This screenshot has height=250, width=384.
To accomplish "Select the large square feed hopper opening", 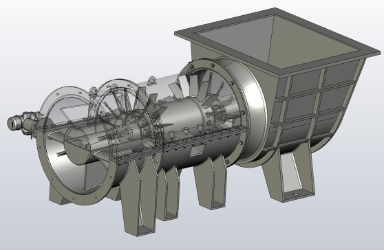I will (277, 41).
